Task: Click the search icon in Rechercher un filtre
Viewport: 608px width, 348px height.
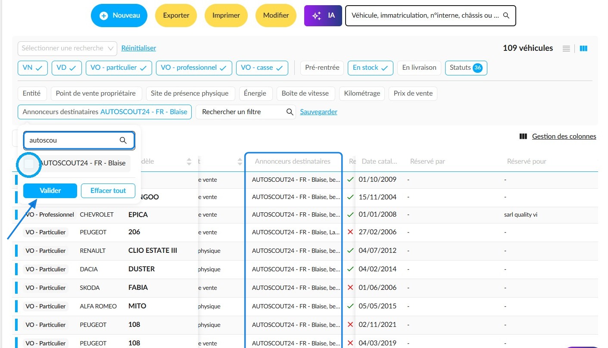Action: pos(290,112)
